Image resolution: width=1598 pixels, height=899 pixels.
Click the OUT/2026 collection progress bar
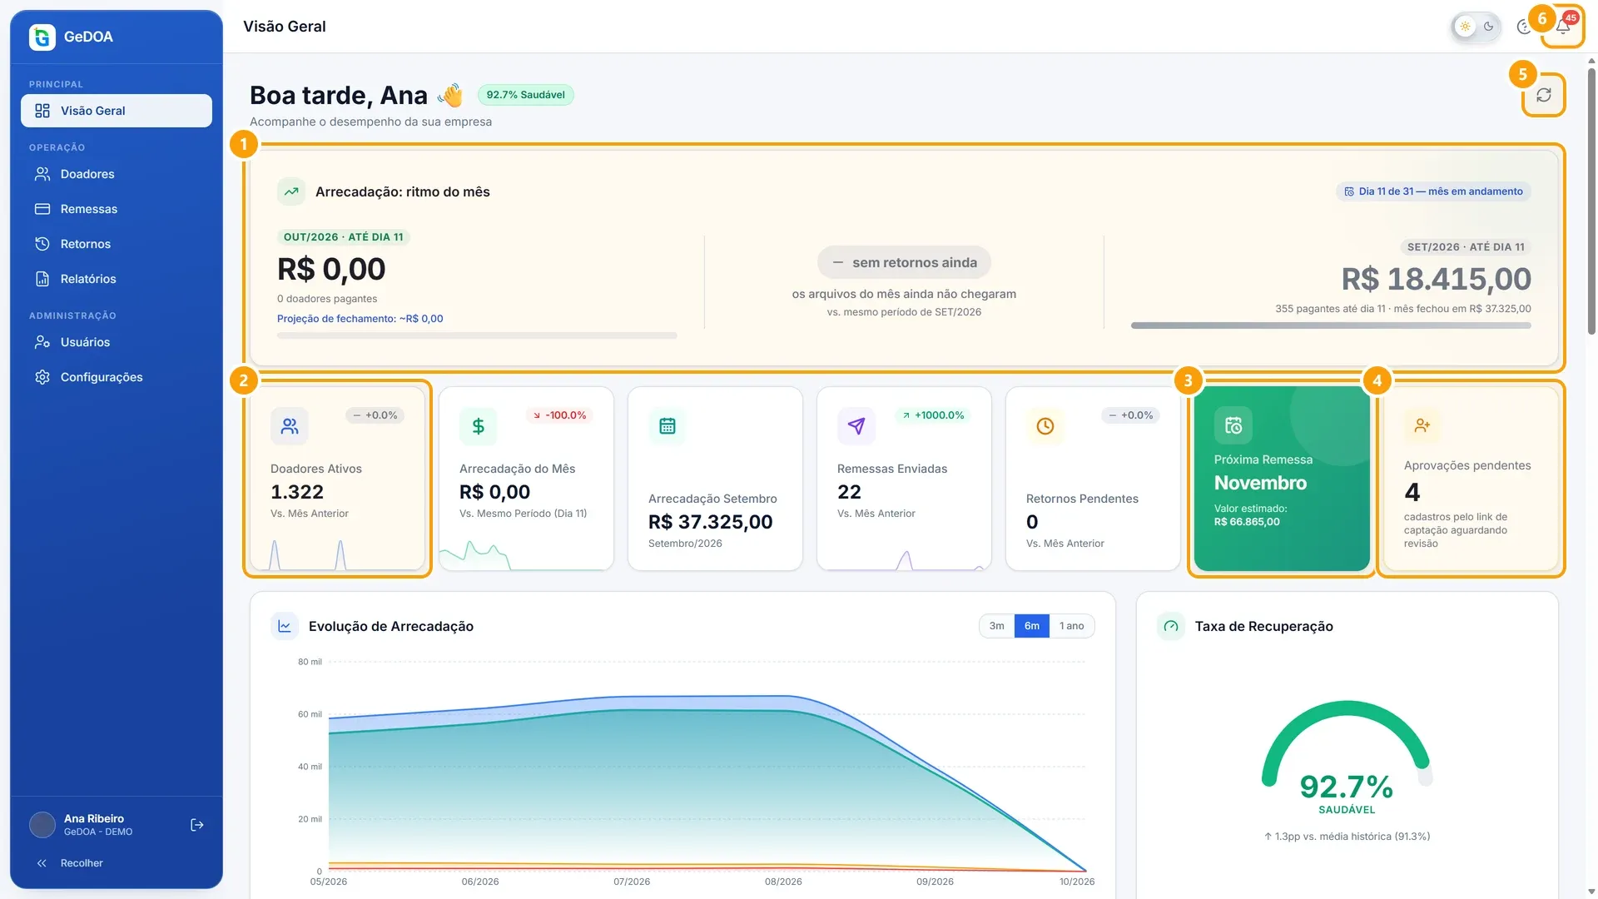pyautogui.click(x=477, y=335)
